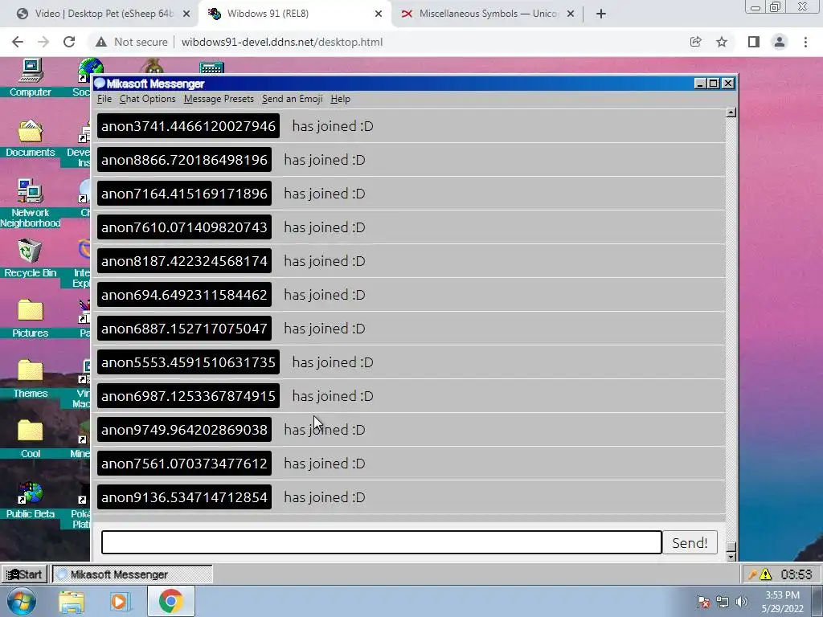This screenshot has width=823, height=617.
Task: Open Chrome three-dot menu
Action: pyautogui.click(x=805, y=42)
